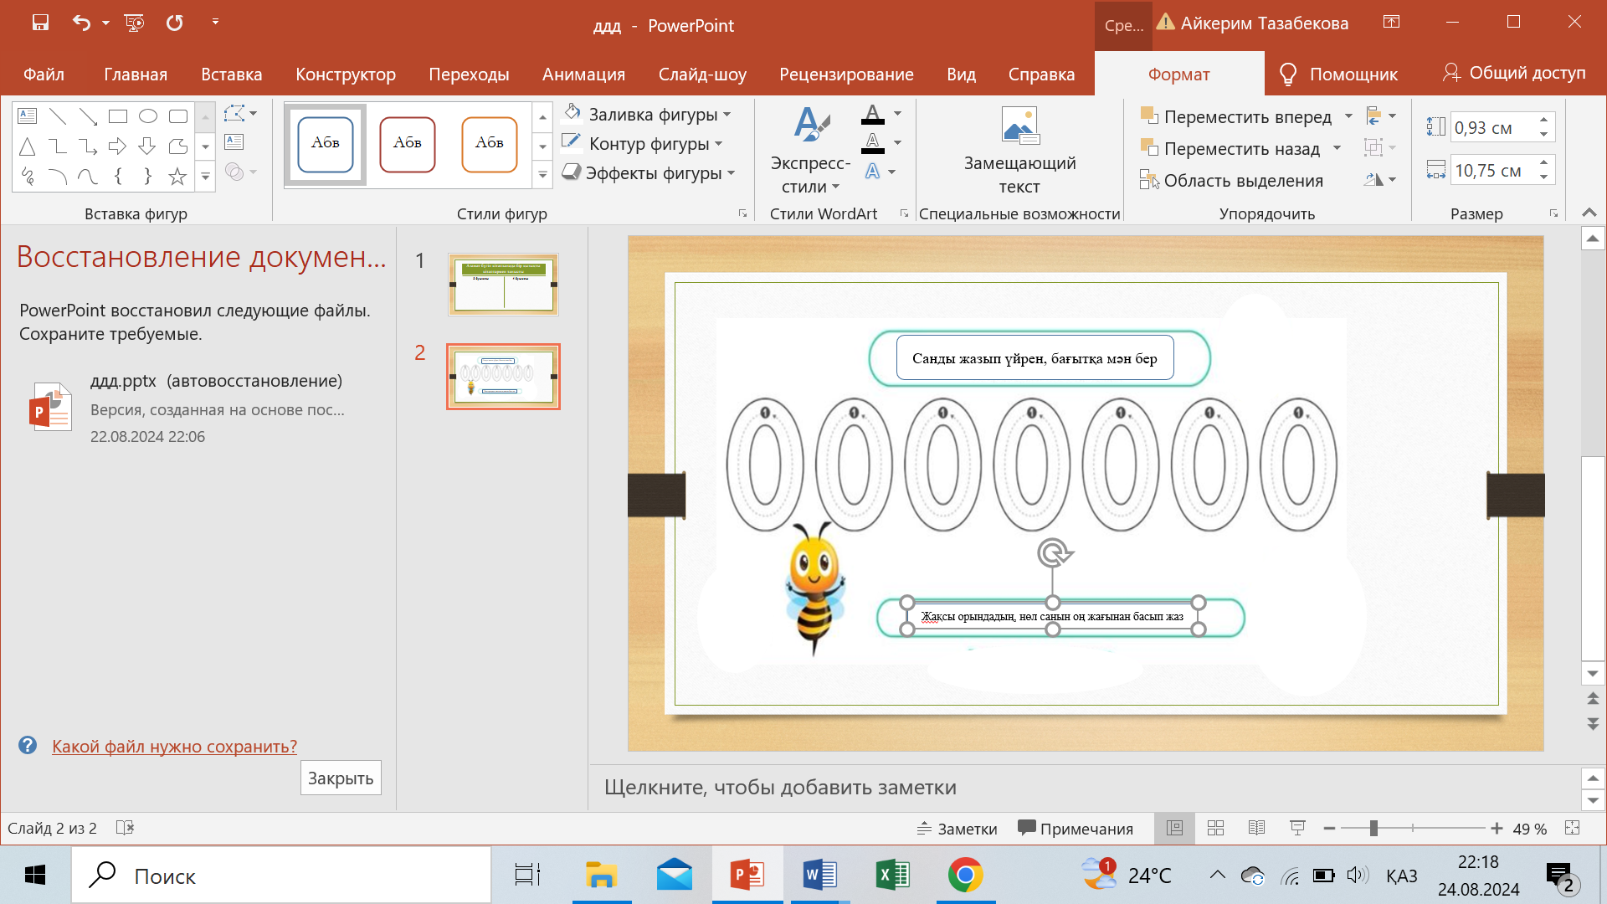Switch to slide sorter view
The width and height of the screenshot is (1607, 904).
point(1215,828)
